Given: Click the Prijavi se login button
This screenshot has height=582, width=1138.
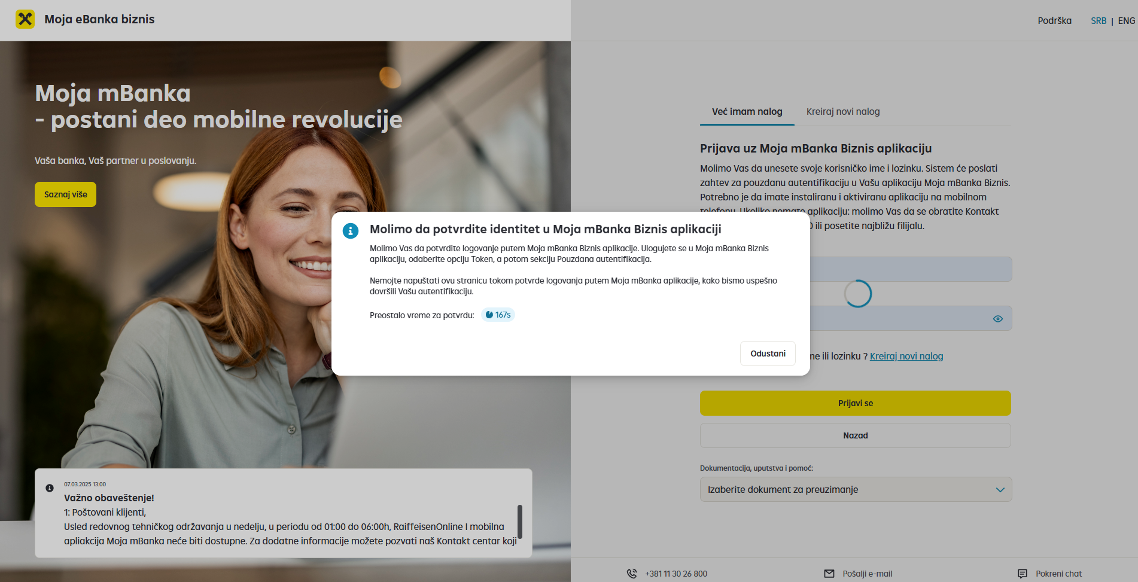Looking at the screenshot, I should pyautogui.click(x=856, y=403).
